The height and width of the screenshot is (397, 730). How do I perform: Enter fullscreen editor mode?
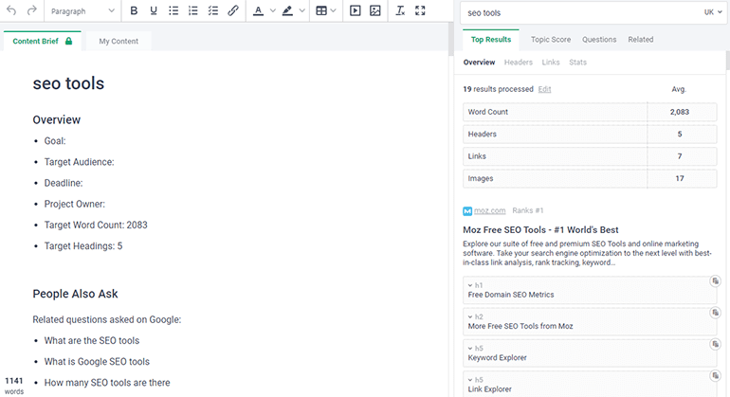click(x=420, y=11)
